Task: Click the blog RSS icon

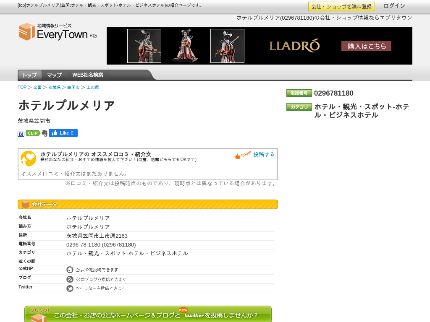Action: coord(70,279)
